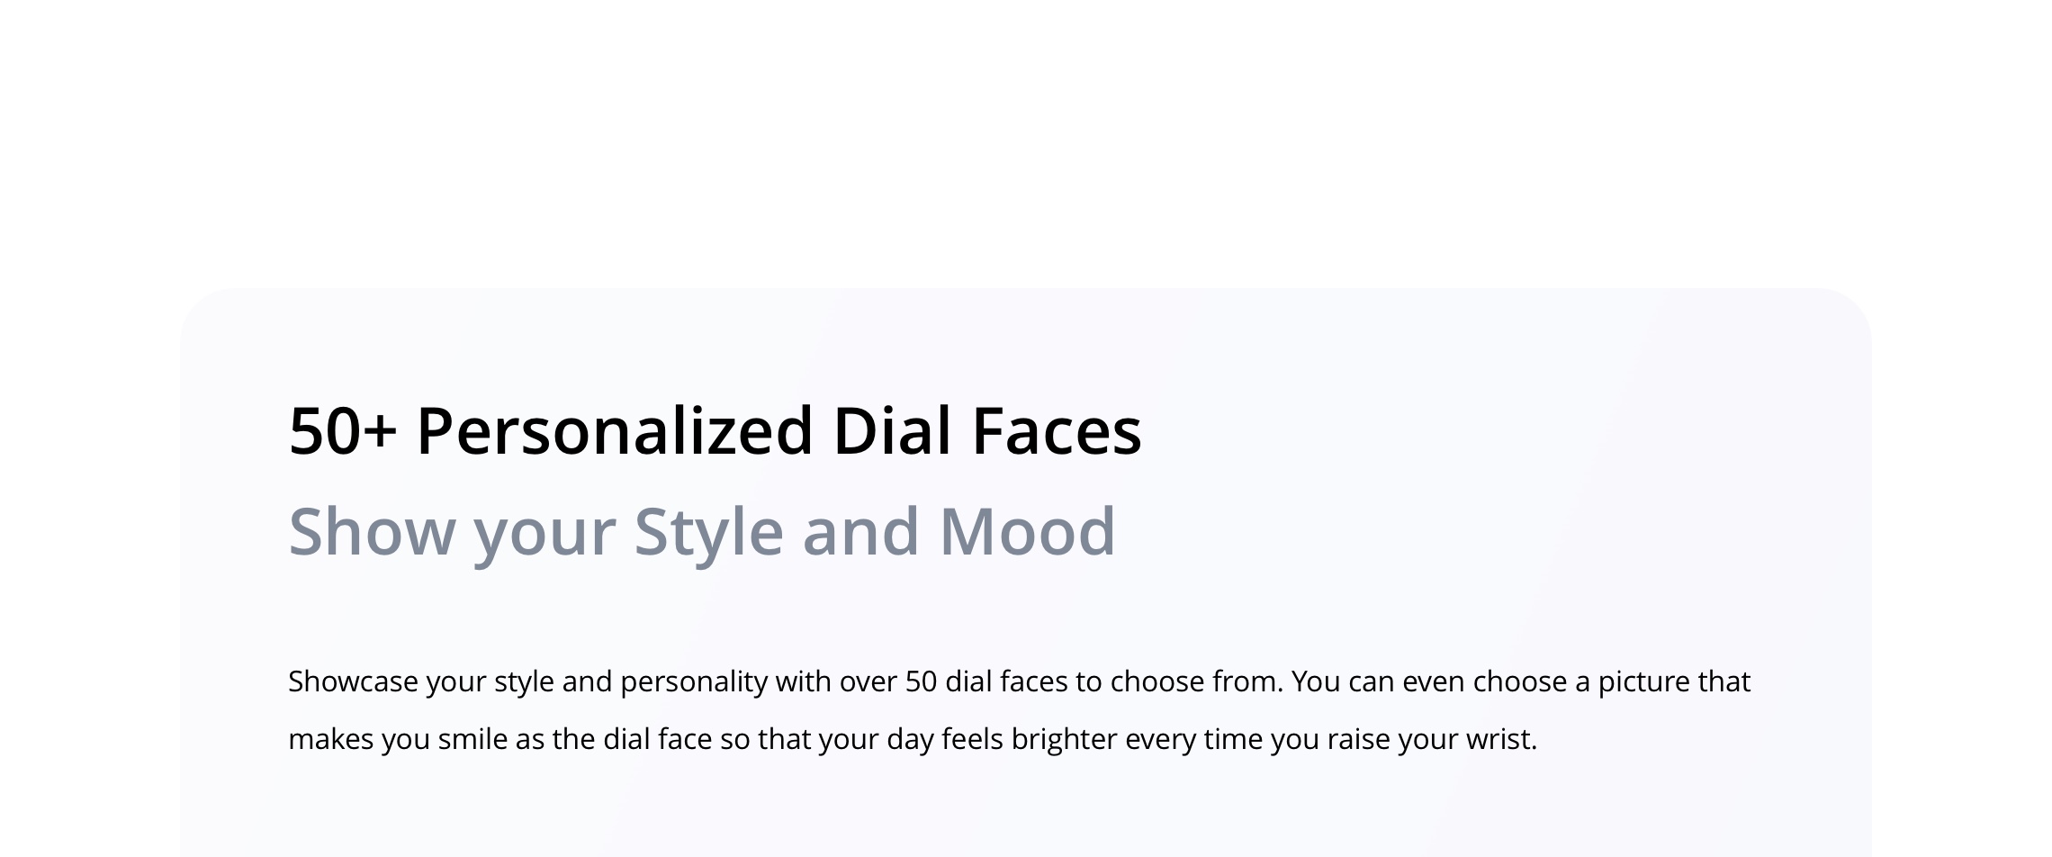
Task: Click the '50+ Personalized Dial Faces' heading
Action: coord(715,431)
